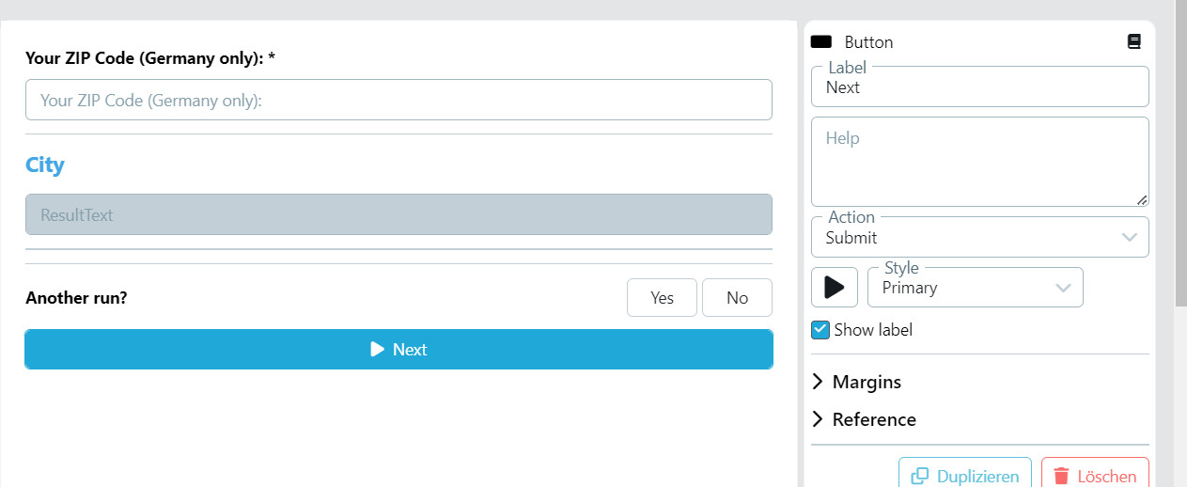Click the Label field containing Next

(979, 87)
